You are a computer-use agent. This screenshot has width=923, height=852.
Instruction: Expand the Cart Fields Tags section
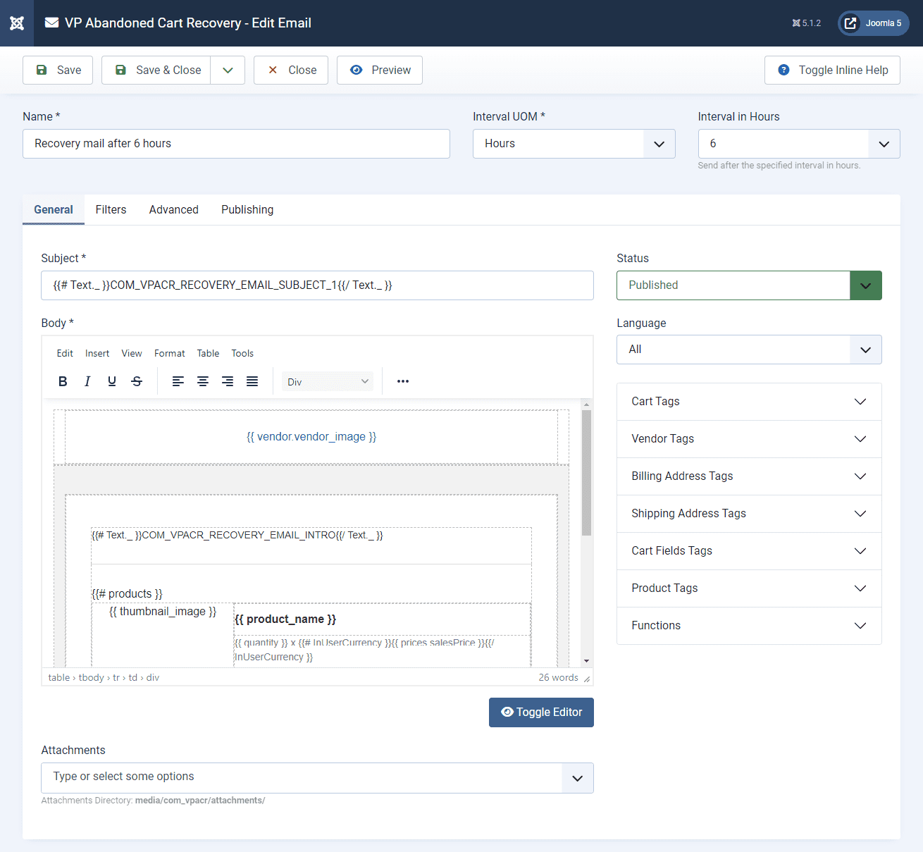(749, 551)
